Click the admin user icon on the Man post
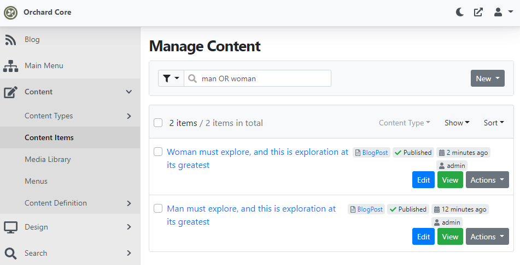The image size is (520, 265). 437,222
